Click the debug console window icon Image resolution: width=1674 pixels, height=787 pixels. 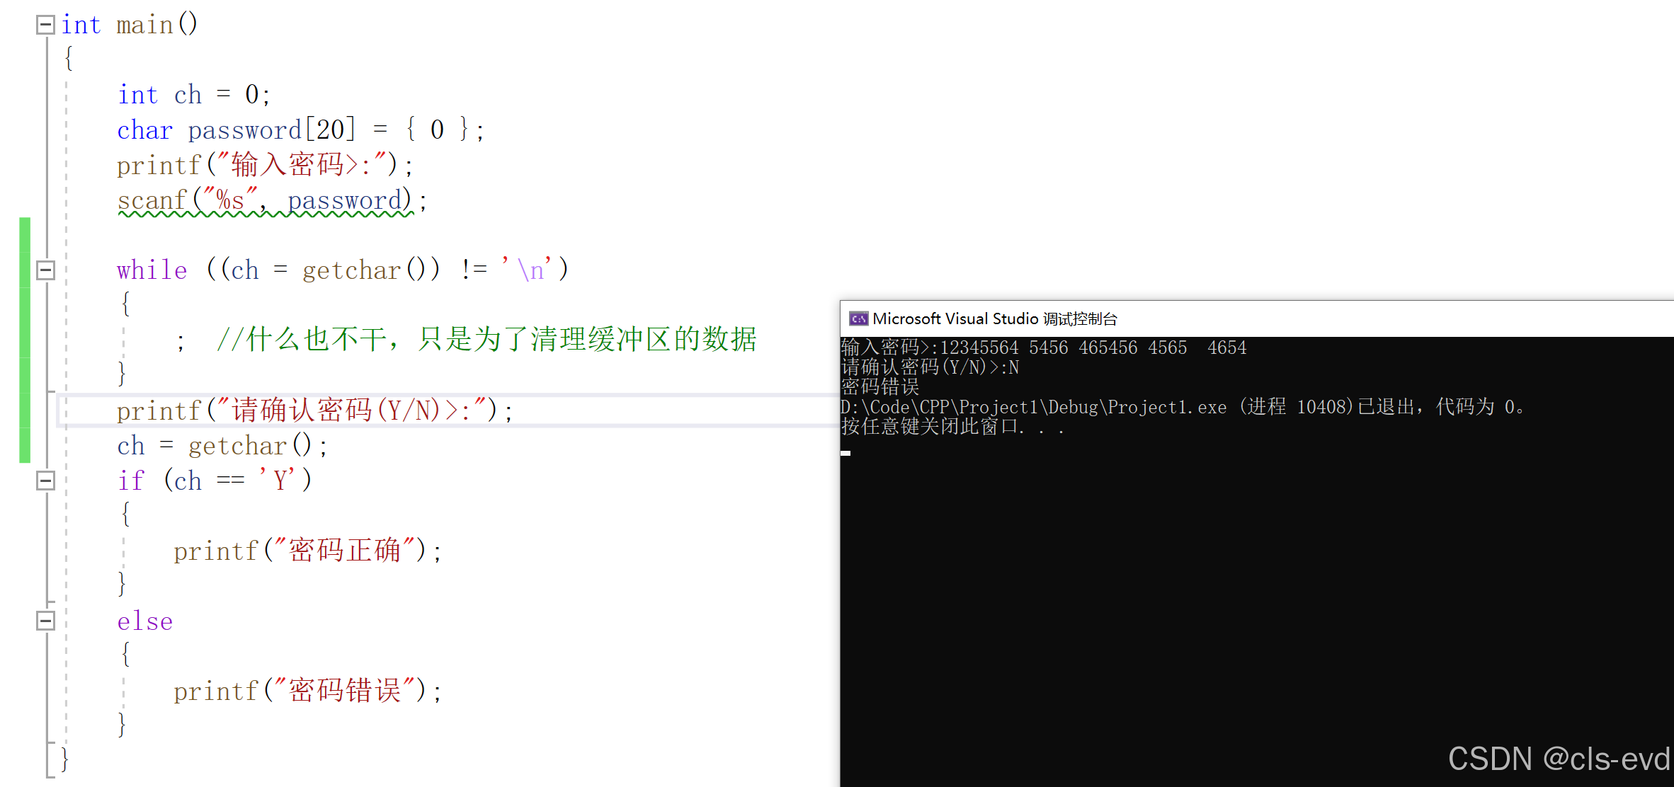pos(858,318)
